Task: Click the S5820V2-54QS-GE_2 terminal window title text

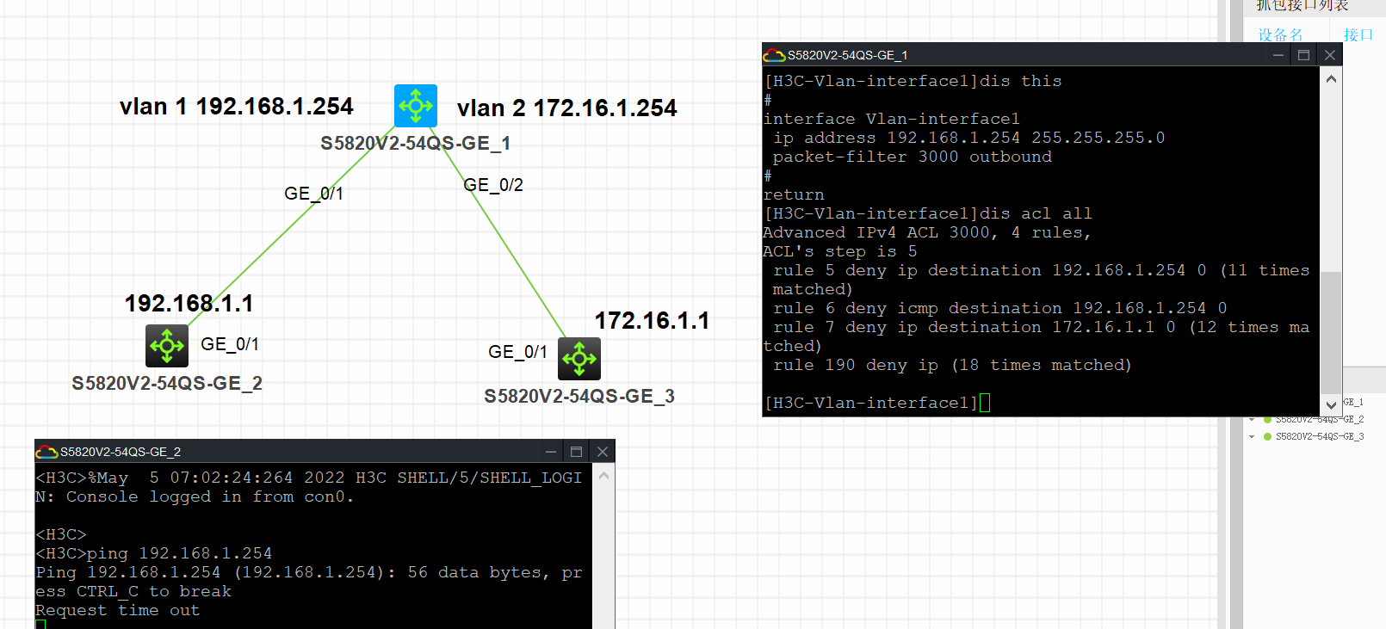Action: [121, 452]
